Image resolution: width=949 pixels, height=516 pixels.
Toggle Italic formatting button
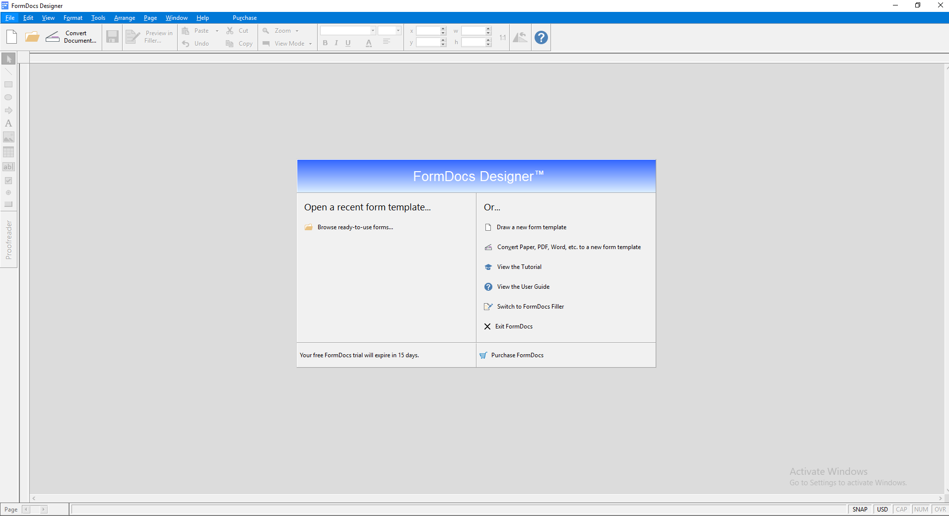click(x=337, y=43)
